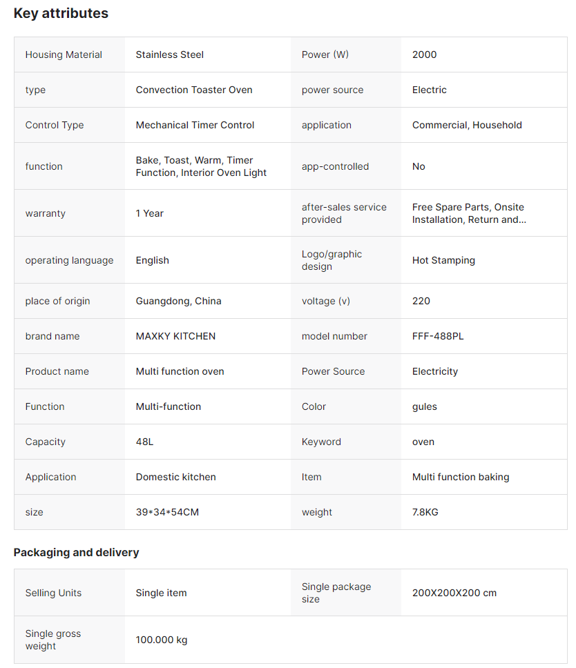Click the Hot Stamping value
Screen dimensions: 576x668
(x=443, y=260)
